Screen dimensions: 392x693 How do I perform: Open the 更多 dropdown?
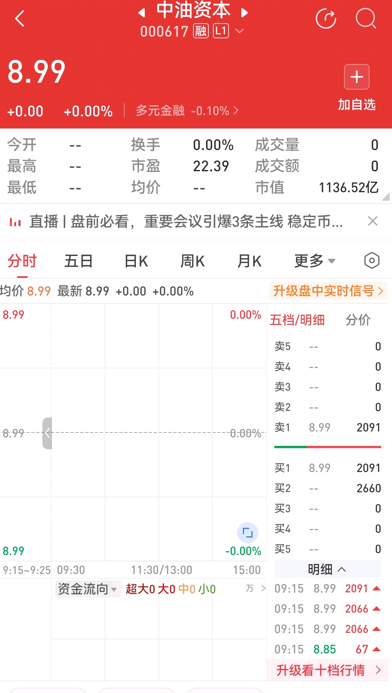coord(315,261)
